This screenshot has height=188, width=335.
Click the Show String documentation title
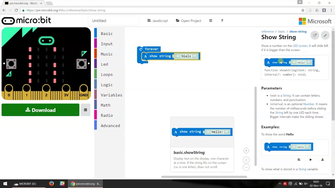278,37
